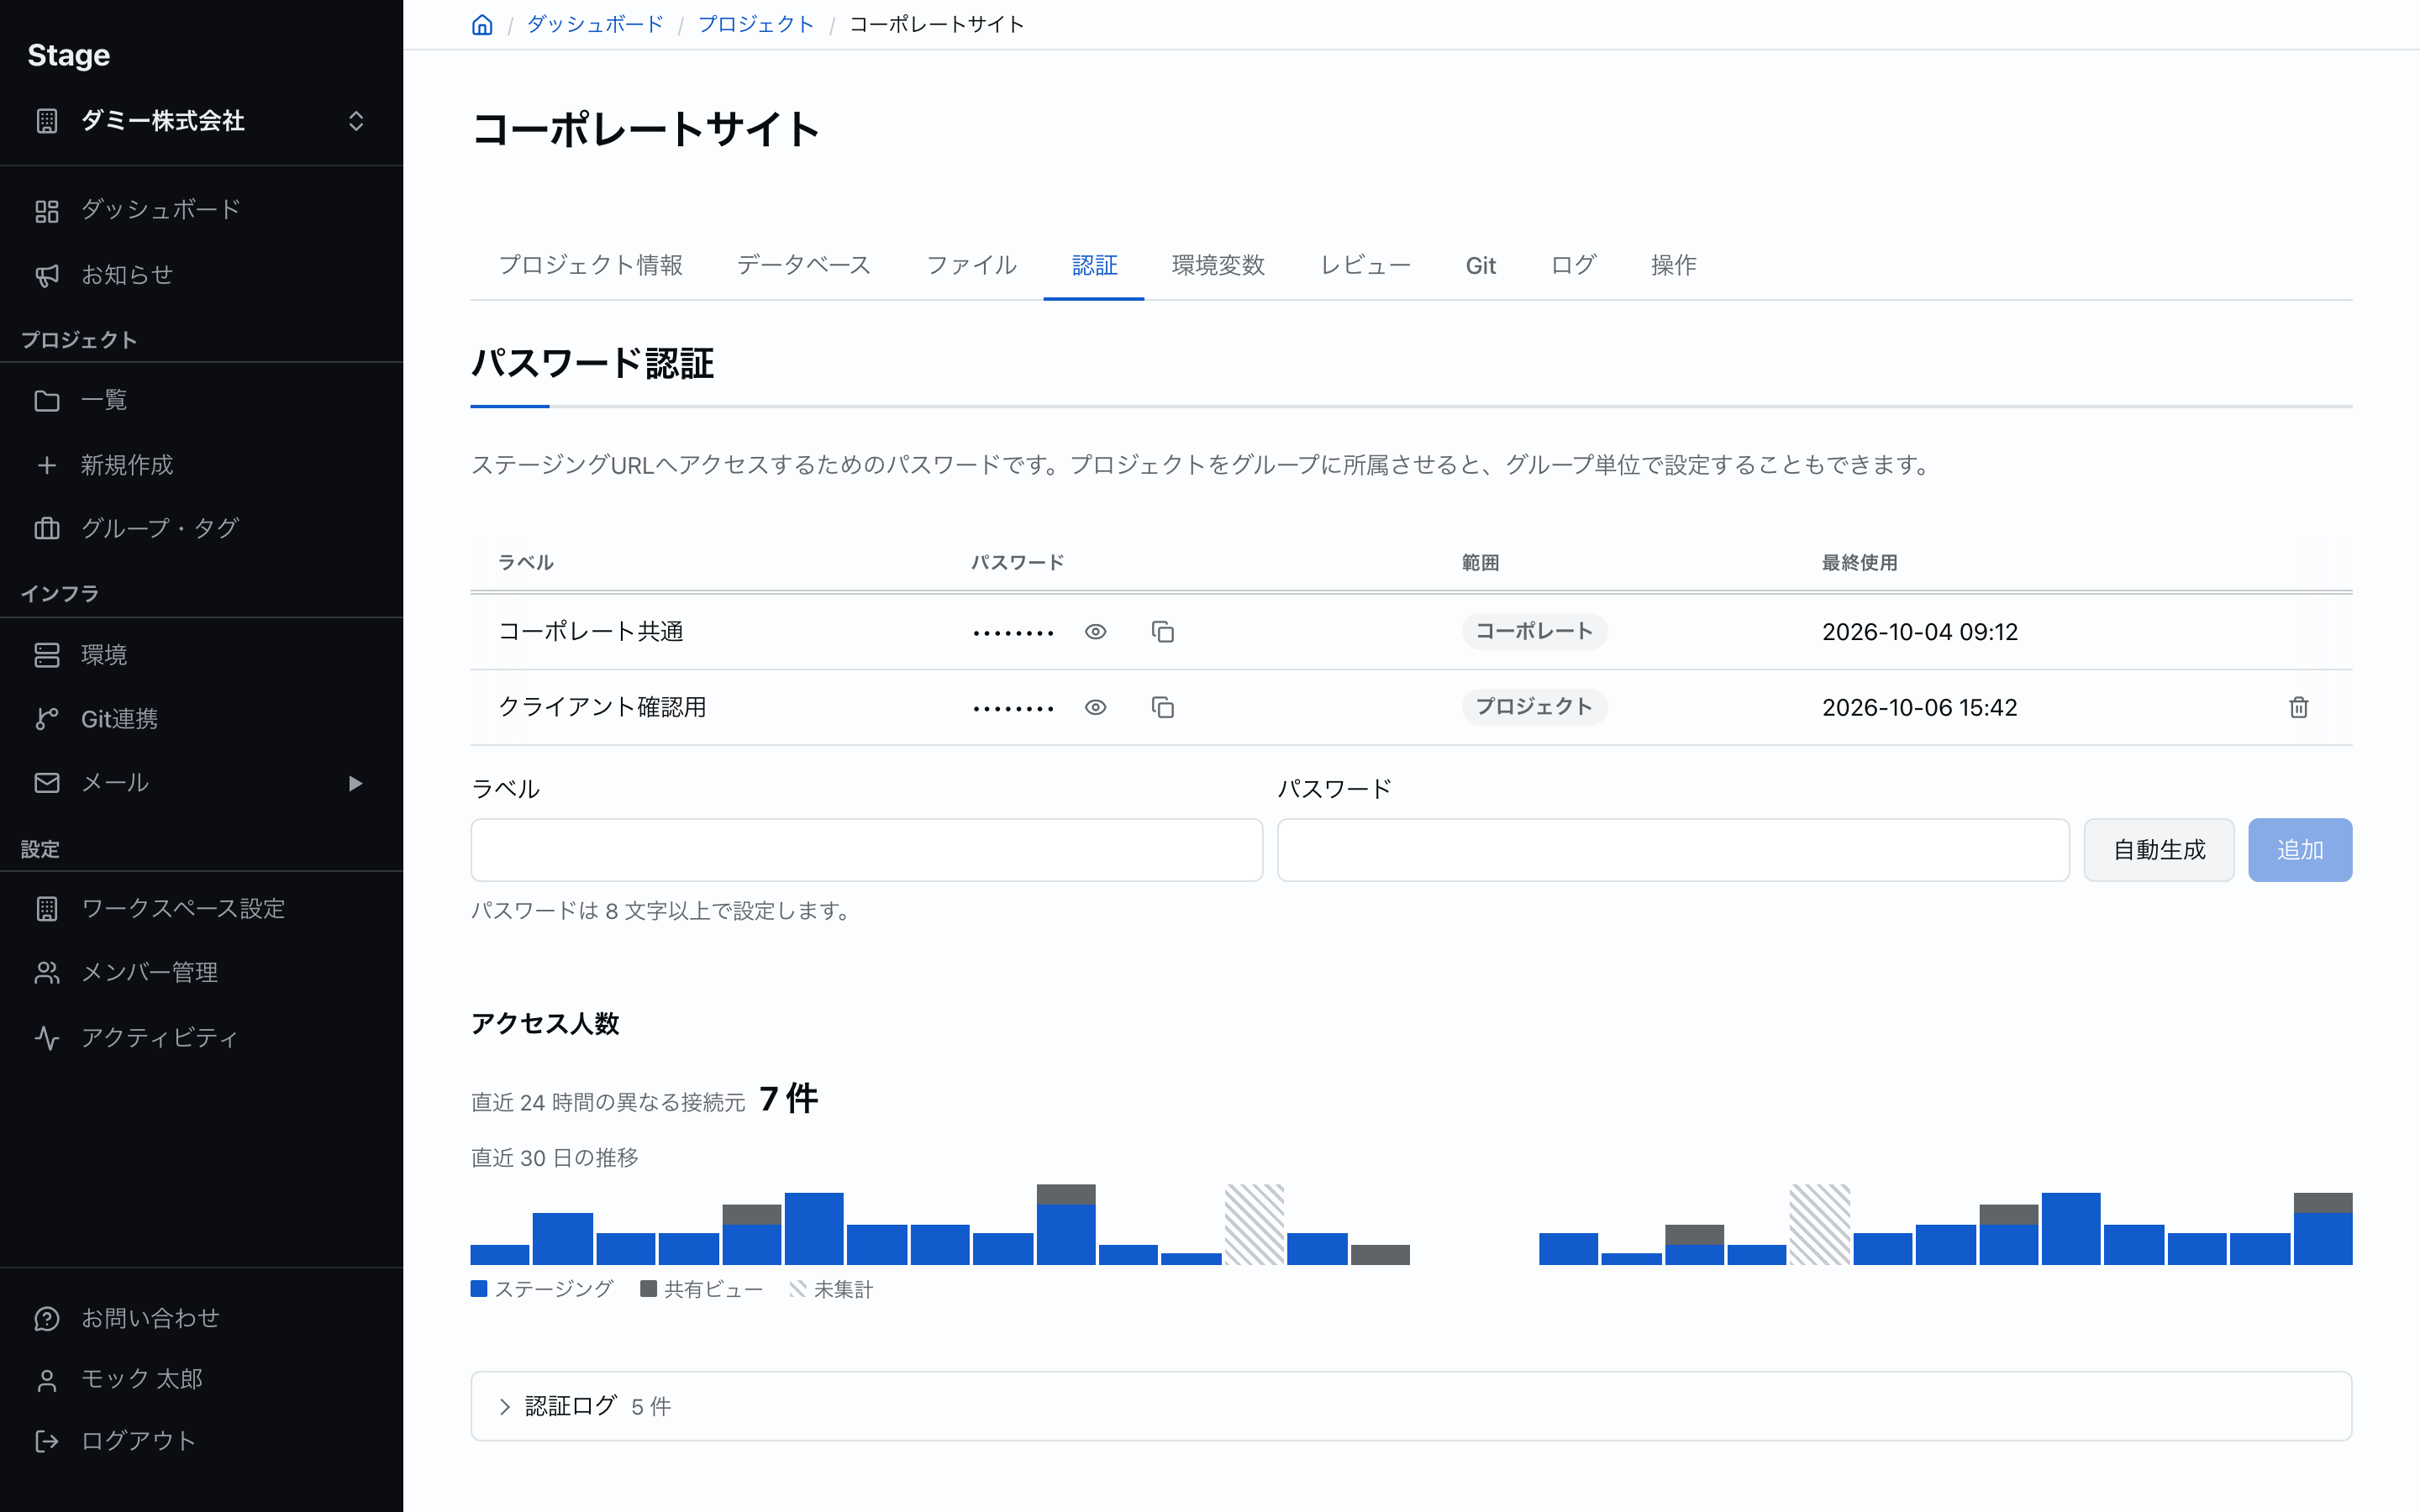Focus the ラベル input field

tap(867, 850)
